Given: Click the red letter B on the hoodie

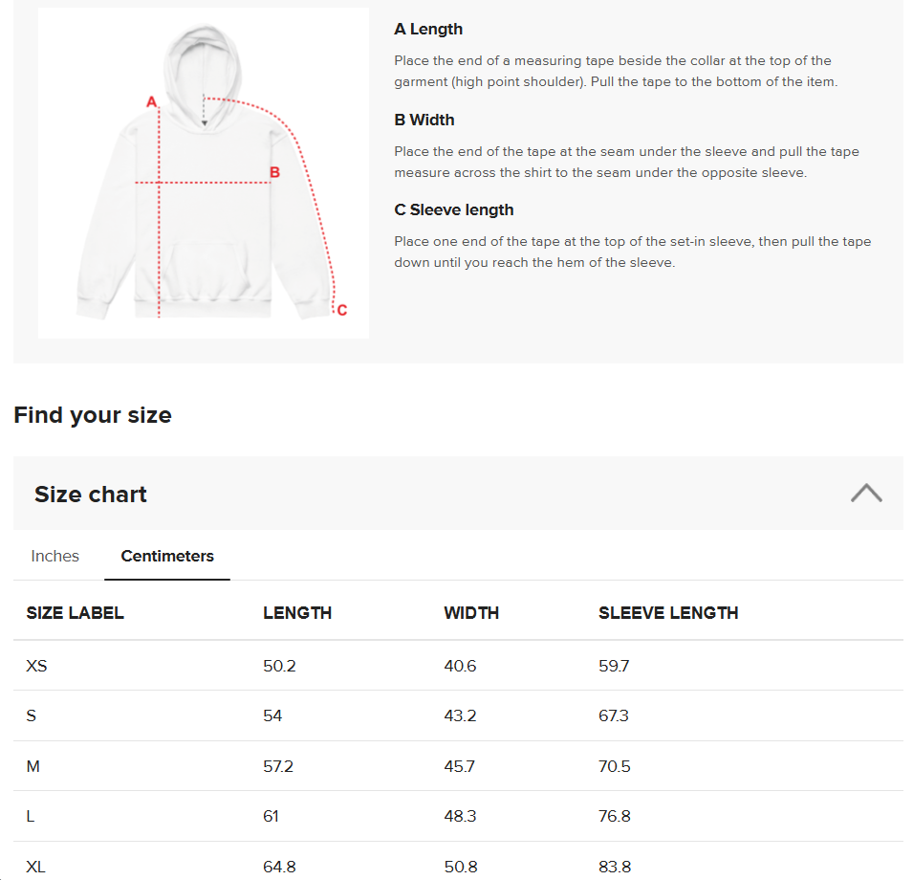Looking at the screenshot, I should [273, 172].
